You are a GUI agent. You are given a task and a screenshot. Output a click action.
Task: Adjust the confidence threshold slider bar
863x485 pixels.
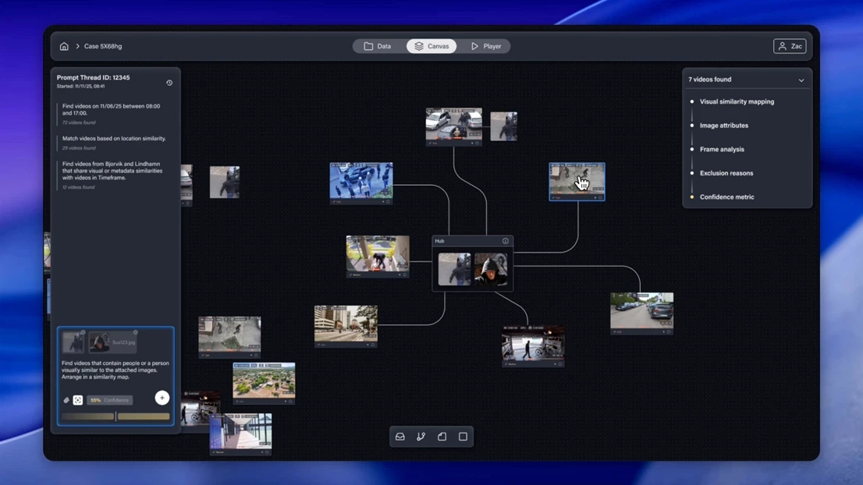point(115,416)
